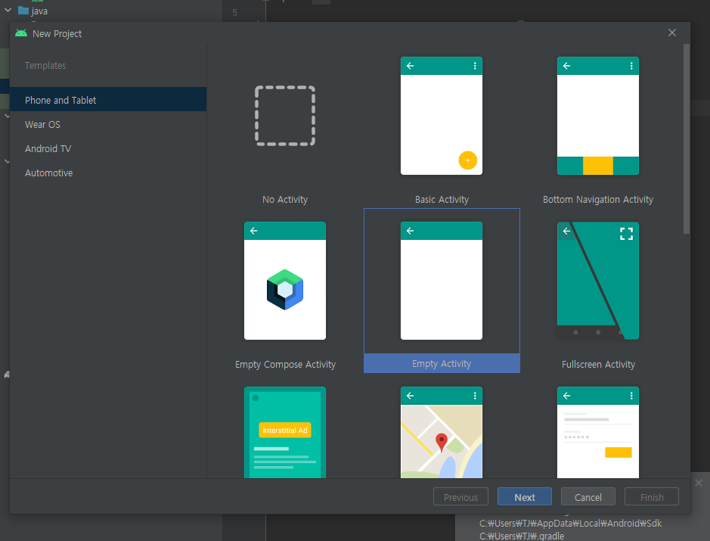This screenshot has width=710, height=541.
Task: Switch to Wear OS templates
Action: pyautogui.click(x=108, y=124)
